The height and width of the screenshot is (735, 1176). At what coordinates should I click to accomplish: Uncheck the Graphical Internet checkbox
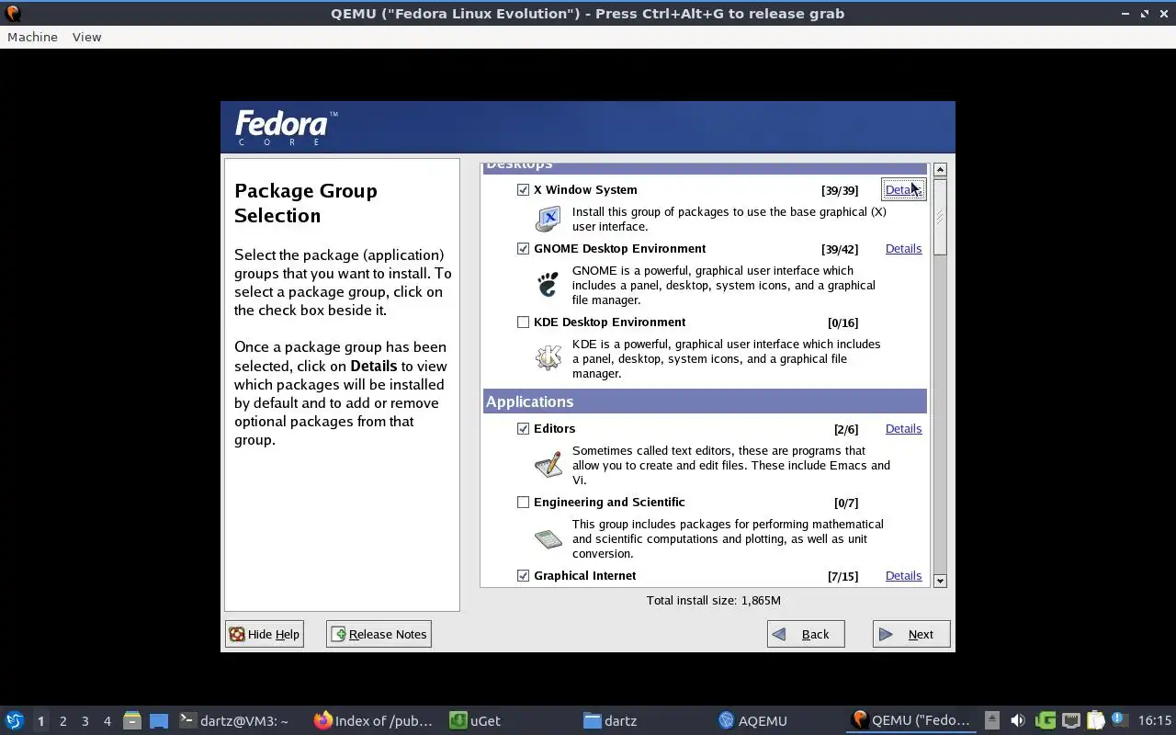tap(523, 575)
